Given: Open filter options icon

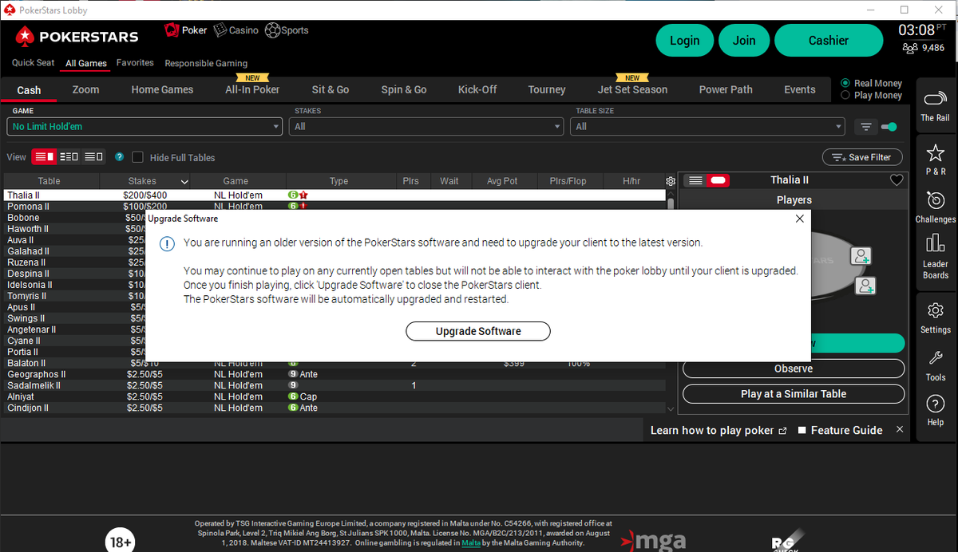Looking at the screenshot, I should [865, 127].
